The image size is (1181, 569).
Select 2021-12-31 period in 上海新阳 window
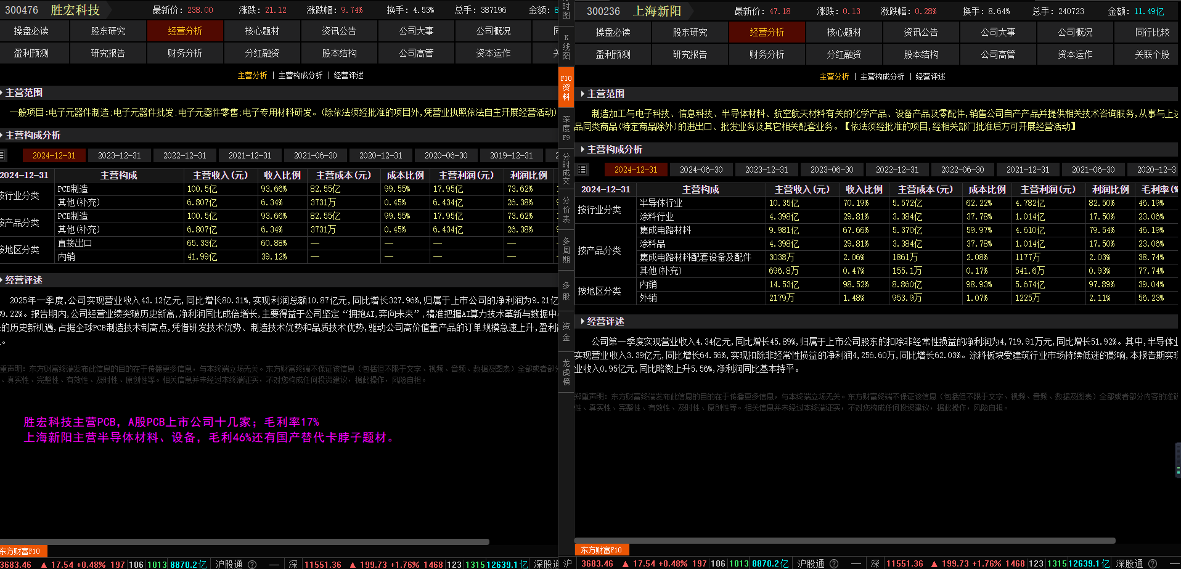tap(1028, 170)
